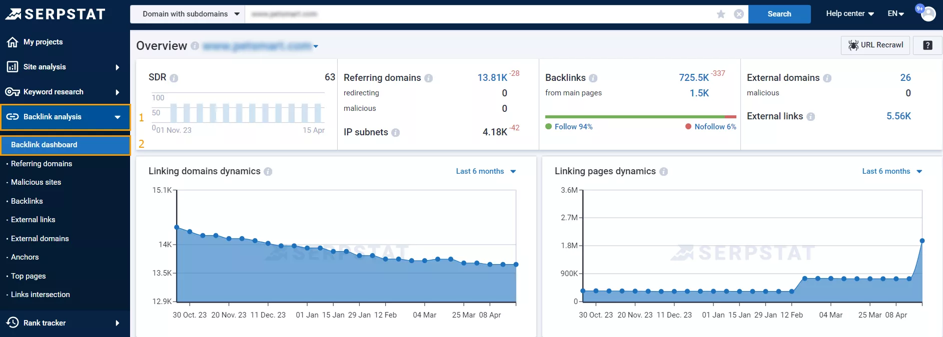943x337 pixels.
Task: Show Linking pages dynamics info tooltip
Action: coord(664,172)
